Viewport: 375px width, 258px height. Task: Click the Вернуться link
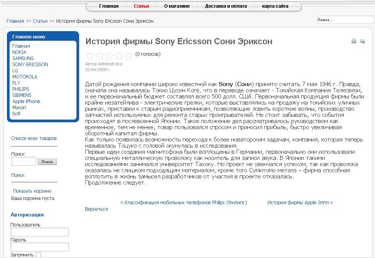pos(96,209)
